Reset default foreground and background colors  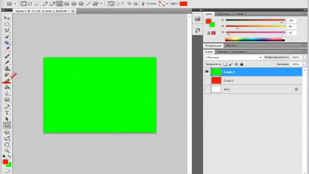4,156
